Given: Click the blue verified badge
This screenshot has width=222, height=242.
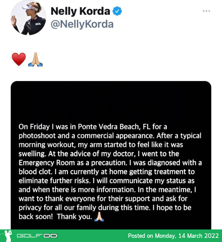Looking at the screenshot, I should [x=117, y=11].
